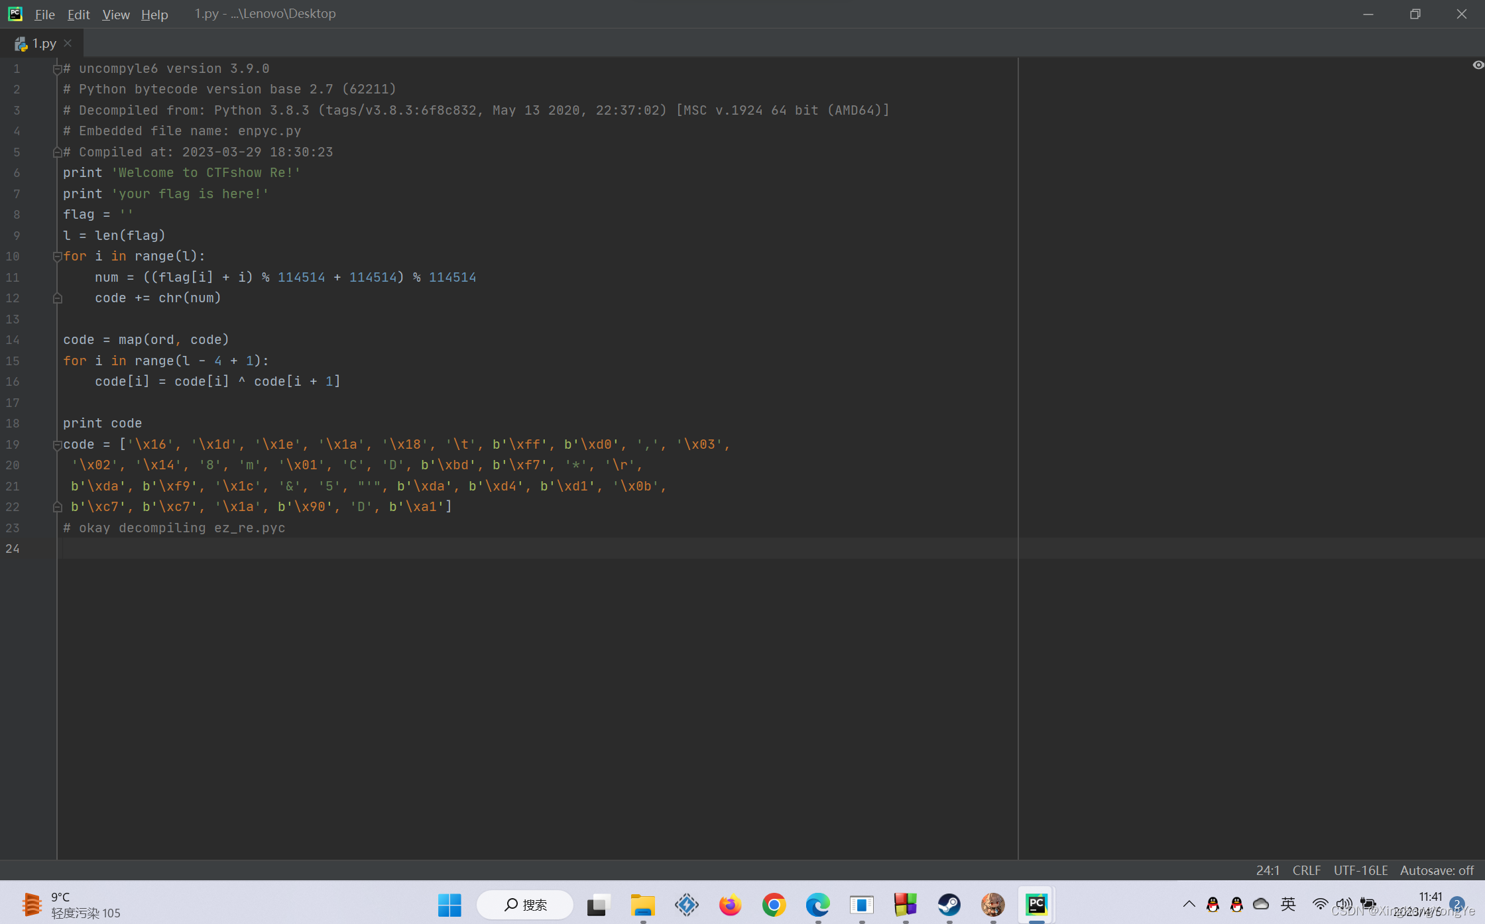Image resolution: width=1485 pixels, height=924 pixels.
Task: Launch Google Chrome from the taskbar
Action: tap(774, 904)
